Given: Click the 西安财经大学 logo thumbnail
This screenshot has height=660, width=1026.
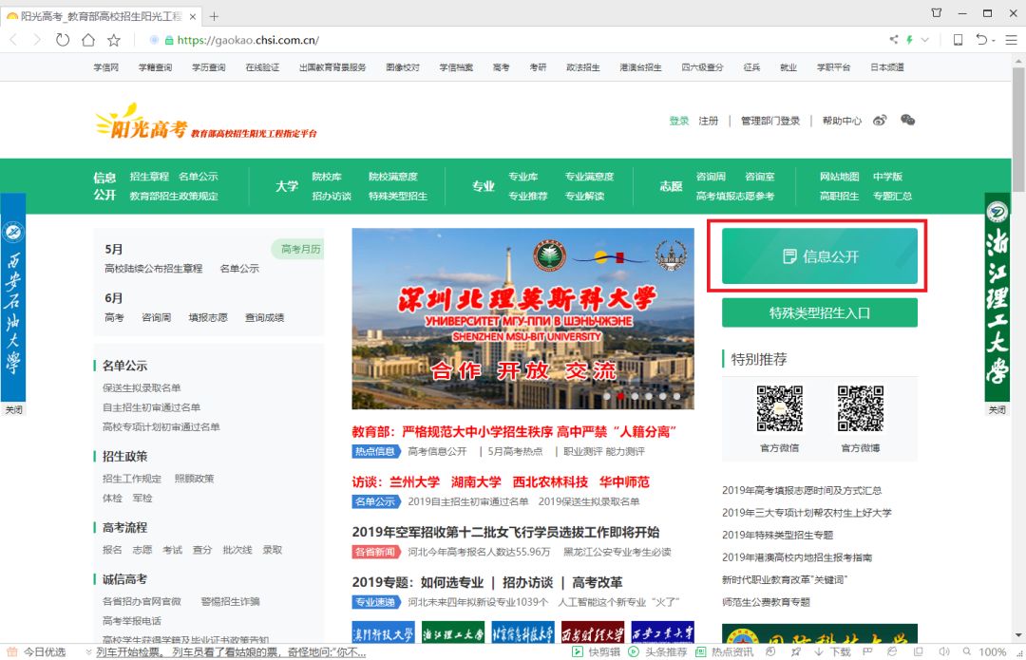Looking at the screenshot, I should pyautogui.click(x=593, y=632).
